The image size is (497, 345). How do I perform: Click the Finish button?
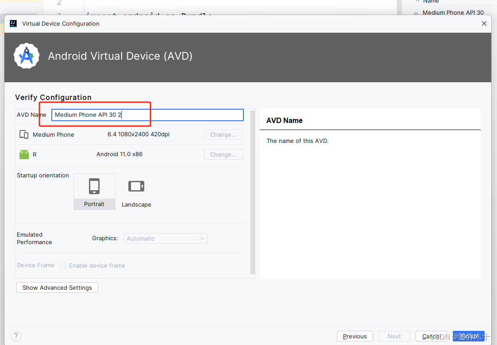click(x=468, y=336)
